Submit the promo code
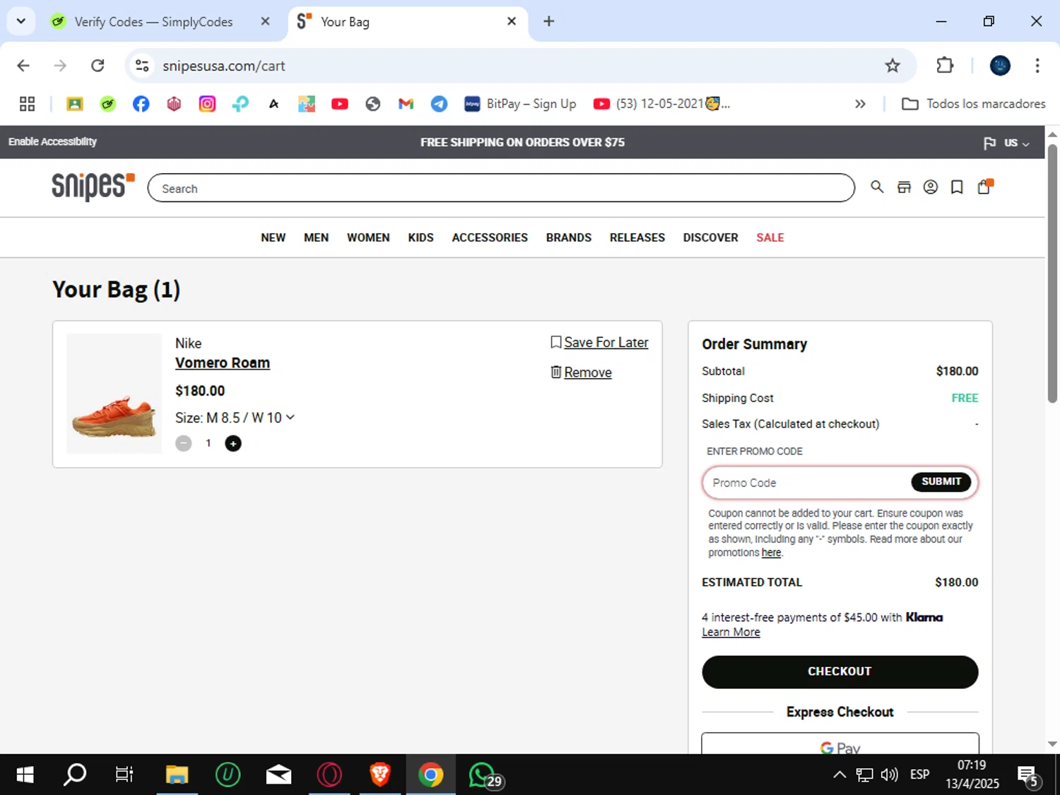 click(941, 482)
